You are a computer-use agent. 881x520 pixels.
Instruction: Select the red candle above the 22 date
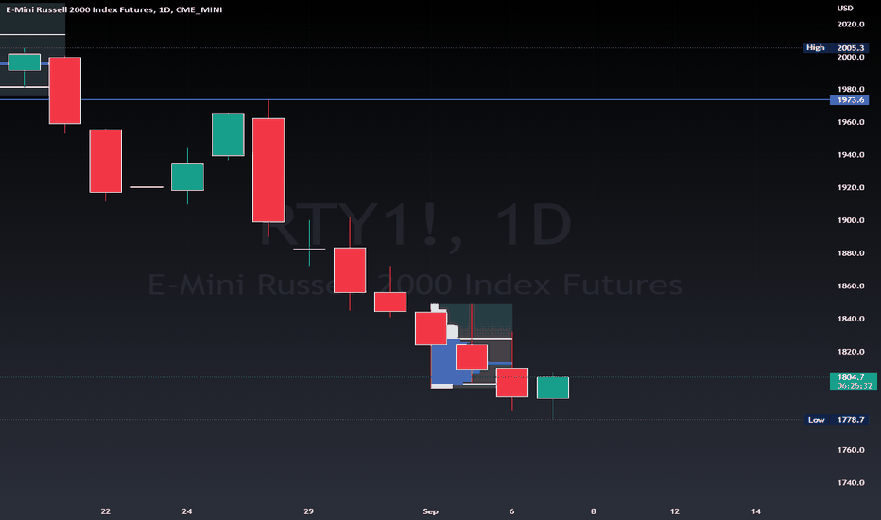pos(106,161)
